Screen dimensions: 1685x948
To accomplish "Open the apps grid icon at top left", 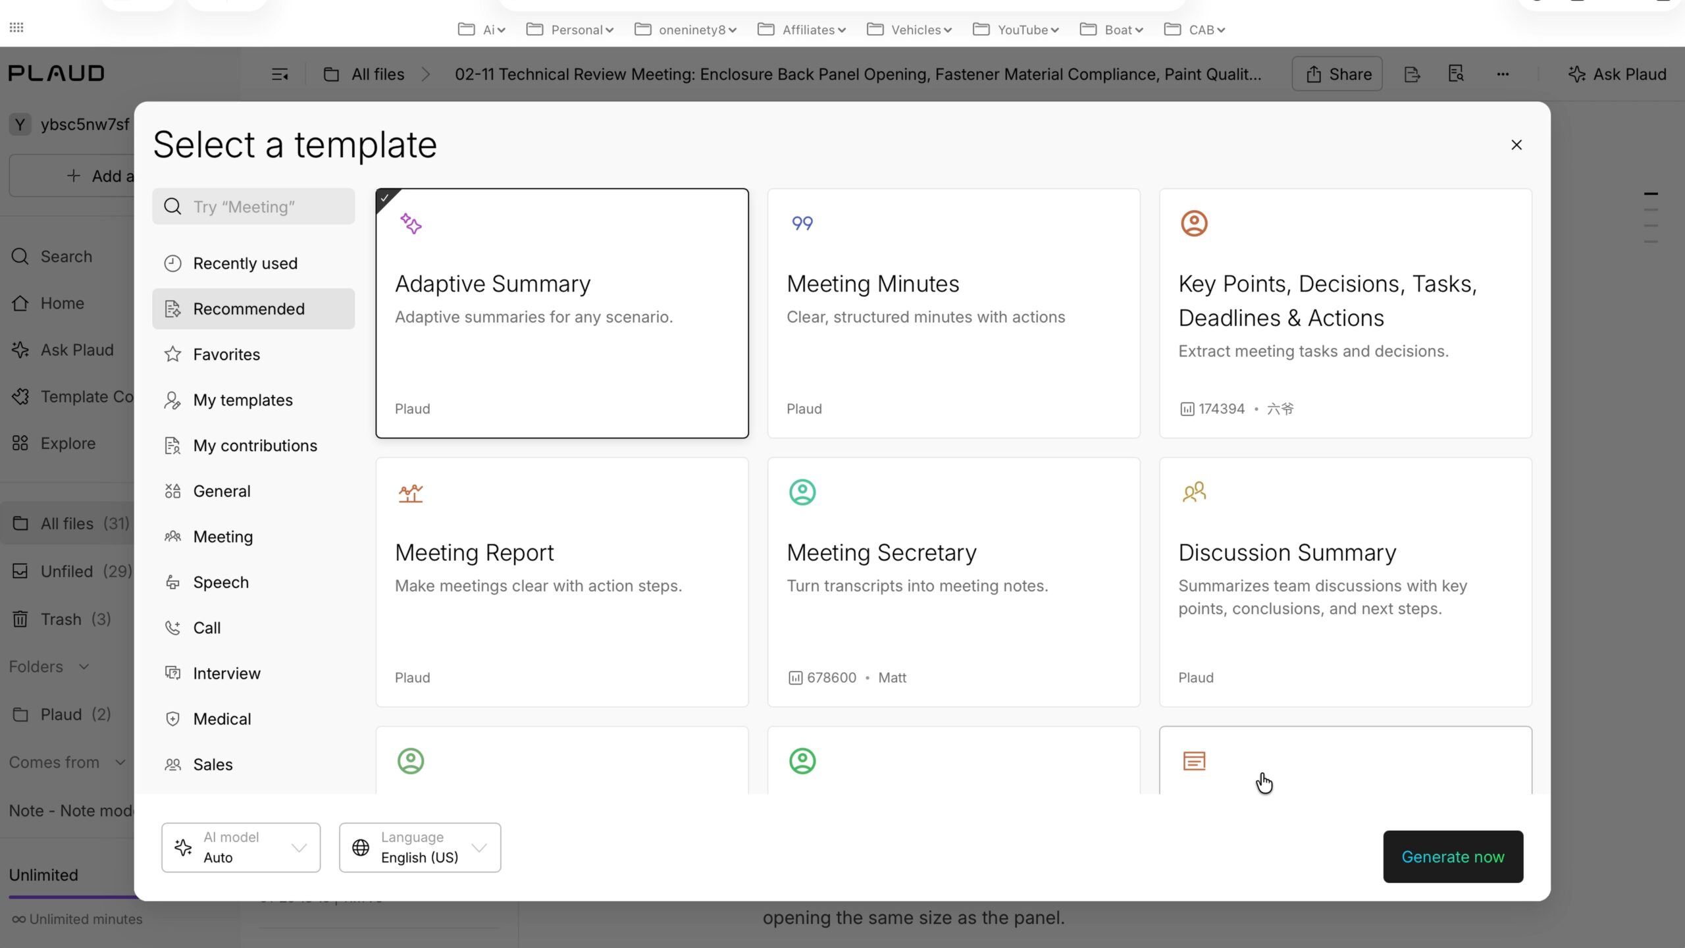I will (16, 28).
